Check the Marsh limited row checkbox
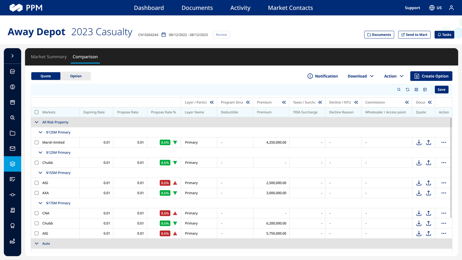Screen dimensions: 462x260 coord(37,142)
